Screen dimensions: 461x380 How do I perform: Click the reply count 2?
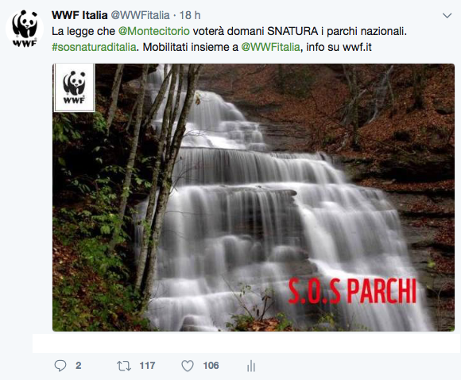(78, 366)
